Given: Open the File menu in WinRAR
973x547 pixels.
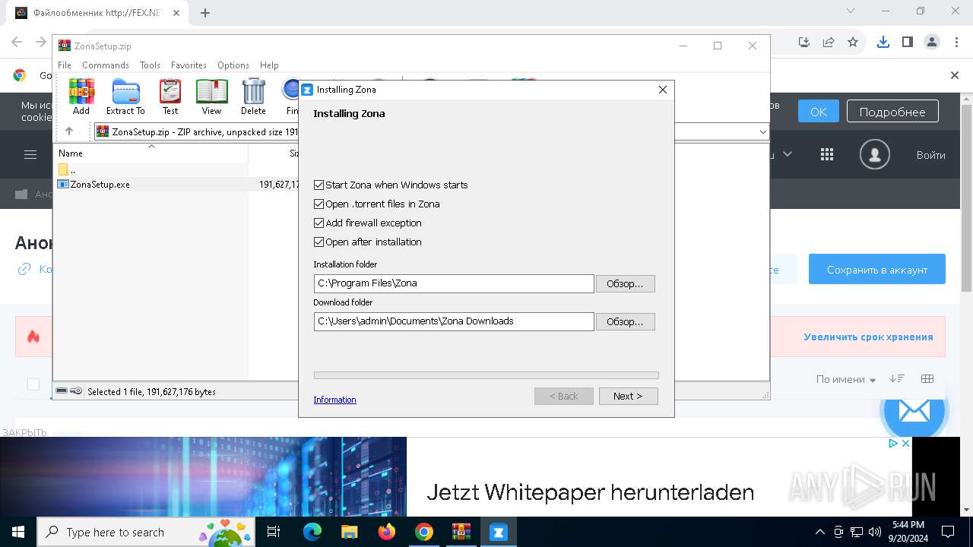Looking at the screenshot, I should pos(65,65).
